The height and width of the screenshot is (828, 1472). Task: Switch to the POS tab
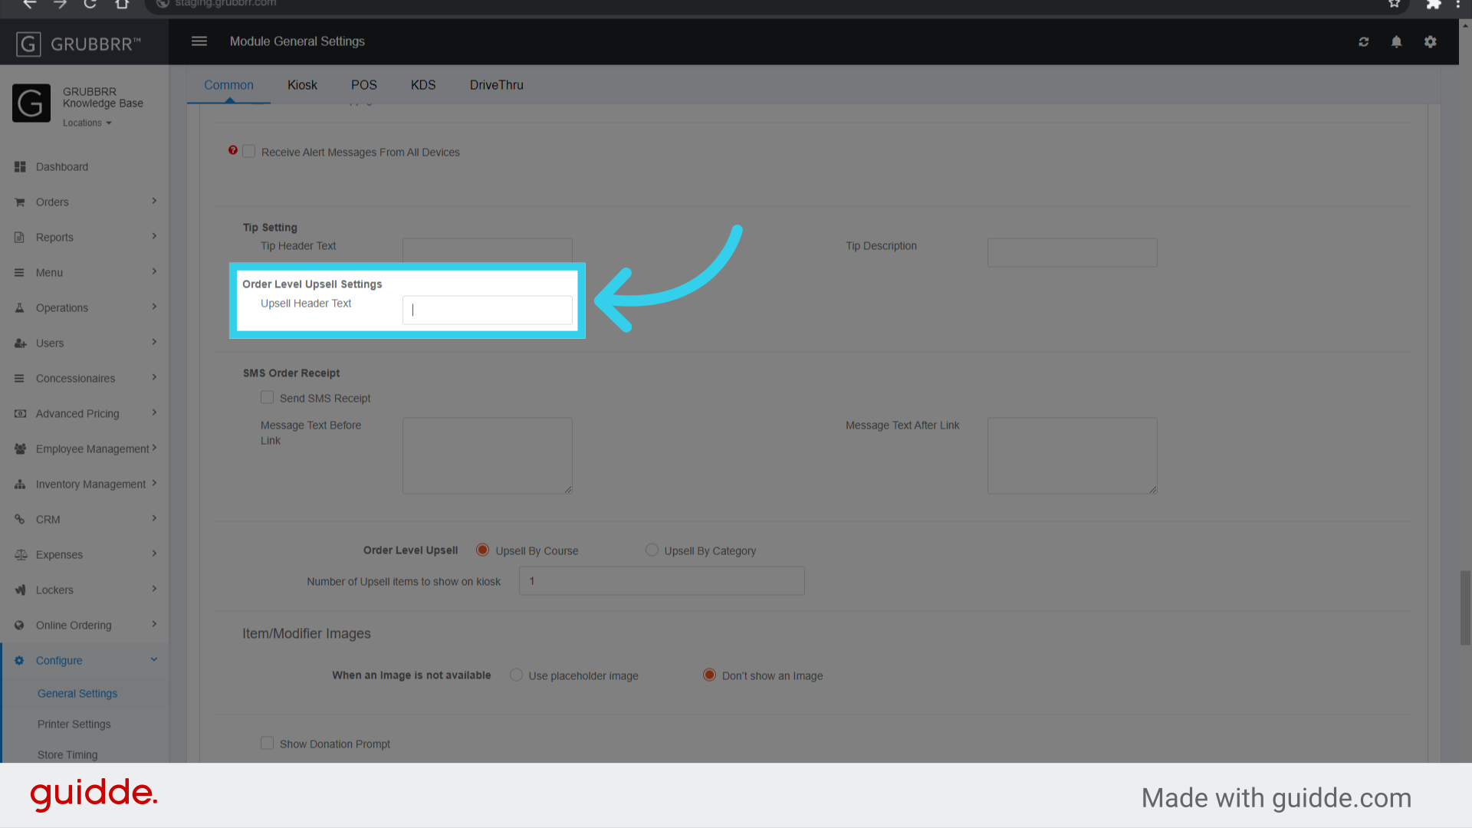(364, 85)
